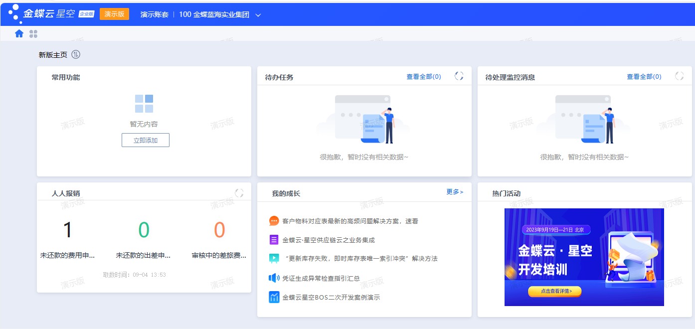Open 查看全部(0) in 待办任务
This screenshot has height=329, width=695.
coord(424,77)
